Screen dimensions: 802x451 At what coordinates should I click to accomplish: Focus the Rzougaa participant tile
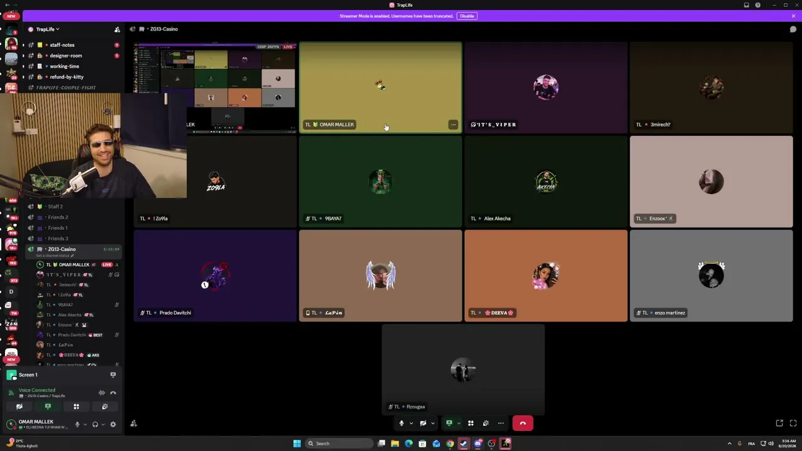click(x=463, y=370)
